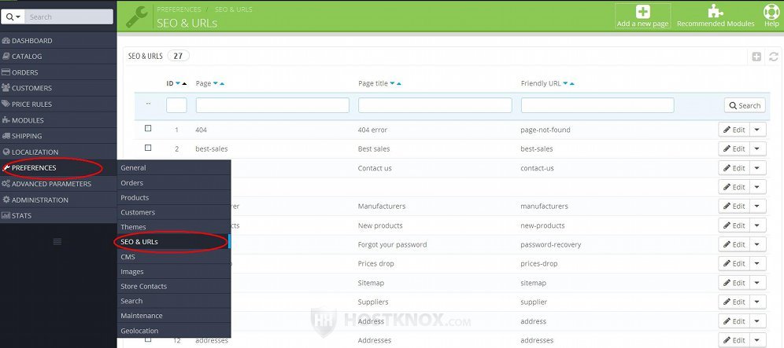Click the table Search button
The width and height of the screenshot is (784, 348).
click(745, 105)
